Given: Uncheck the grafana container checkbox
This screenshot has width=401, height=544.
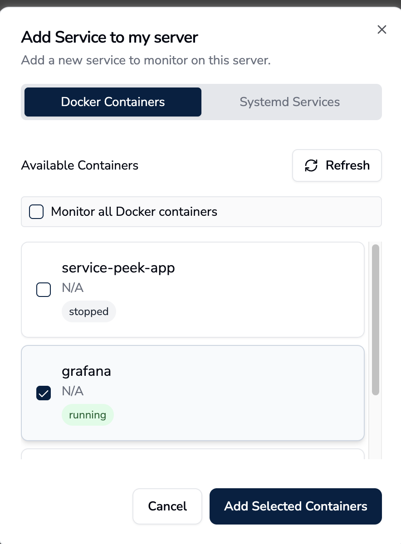Looking at the screenshot, I should coord(44,393).
